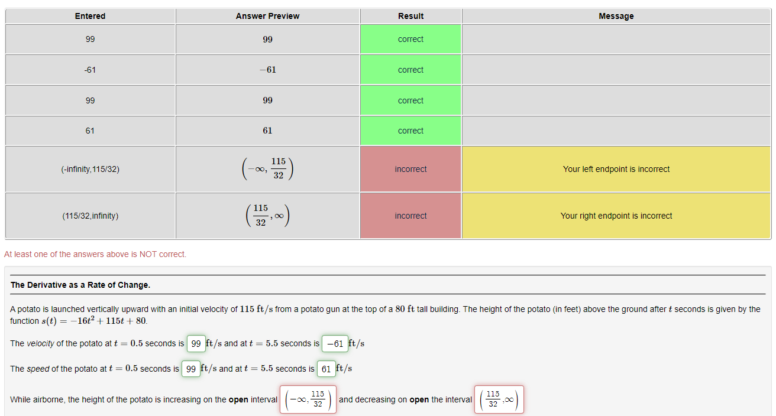
Task: Click the preview showing (−∞, 115/32)
Action: click(267, 168)
